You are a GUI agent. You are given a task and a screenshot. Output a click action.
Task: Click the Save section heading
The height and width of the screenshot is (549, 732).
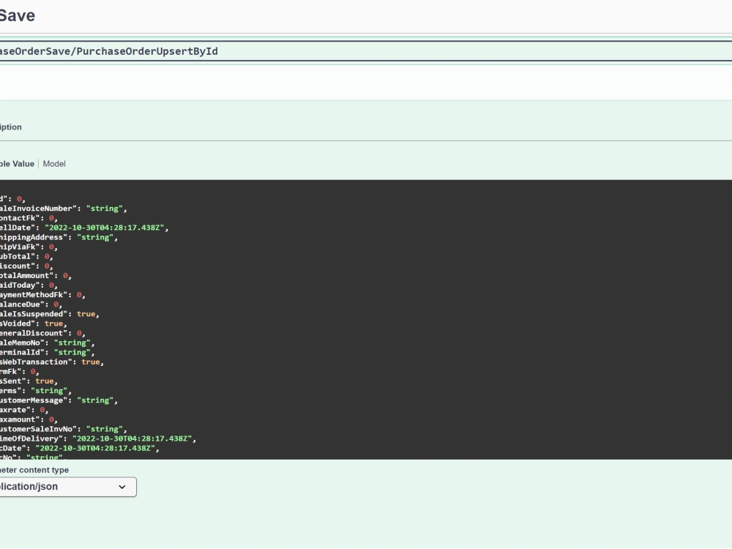pyautogui.click(x=18, y=15)
